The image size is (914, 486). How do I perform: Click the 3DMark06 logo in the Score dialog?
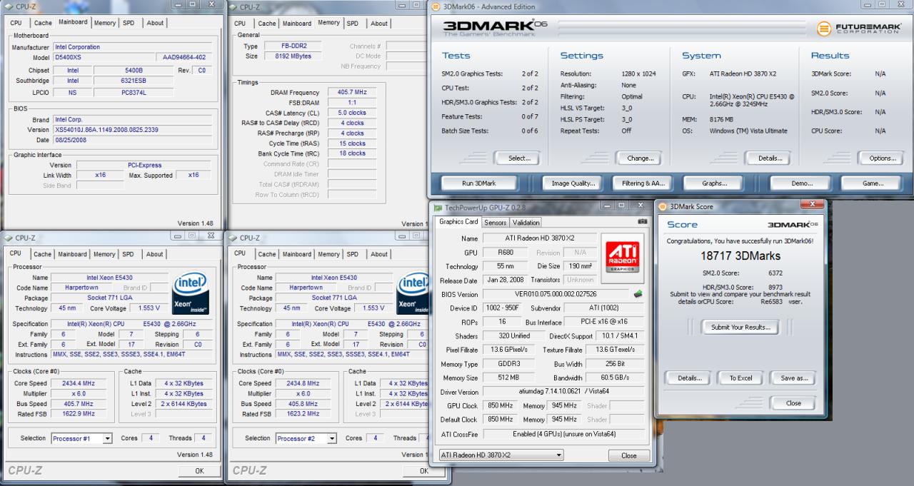coord(793,224)
